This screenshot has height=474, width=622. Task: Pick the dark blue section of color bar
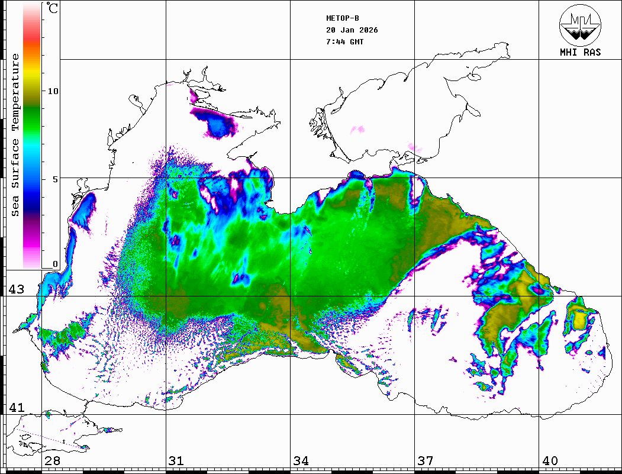pos(32,198)
